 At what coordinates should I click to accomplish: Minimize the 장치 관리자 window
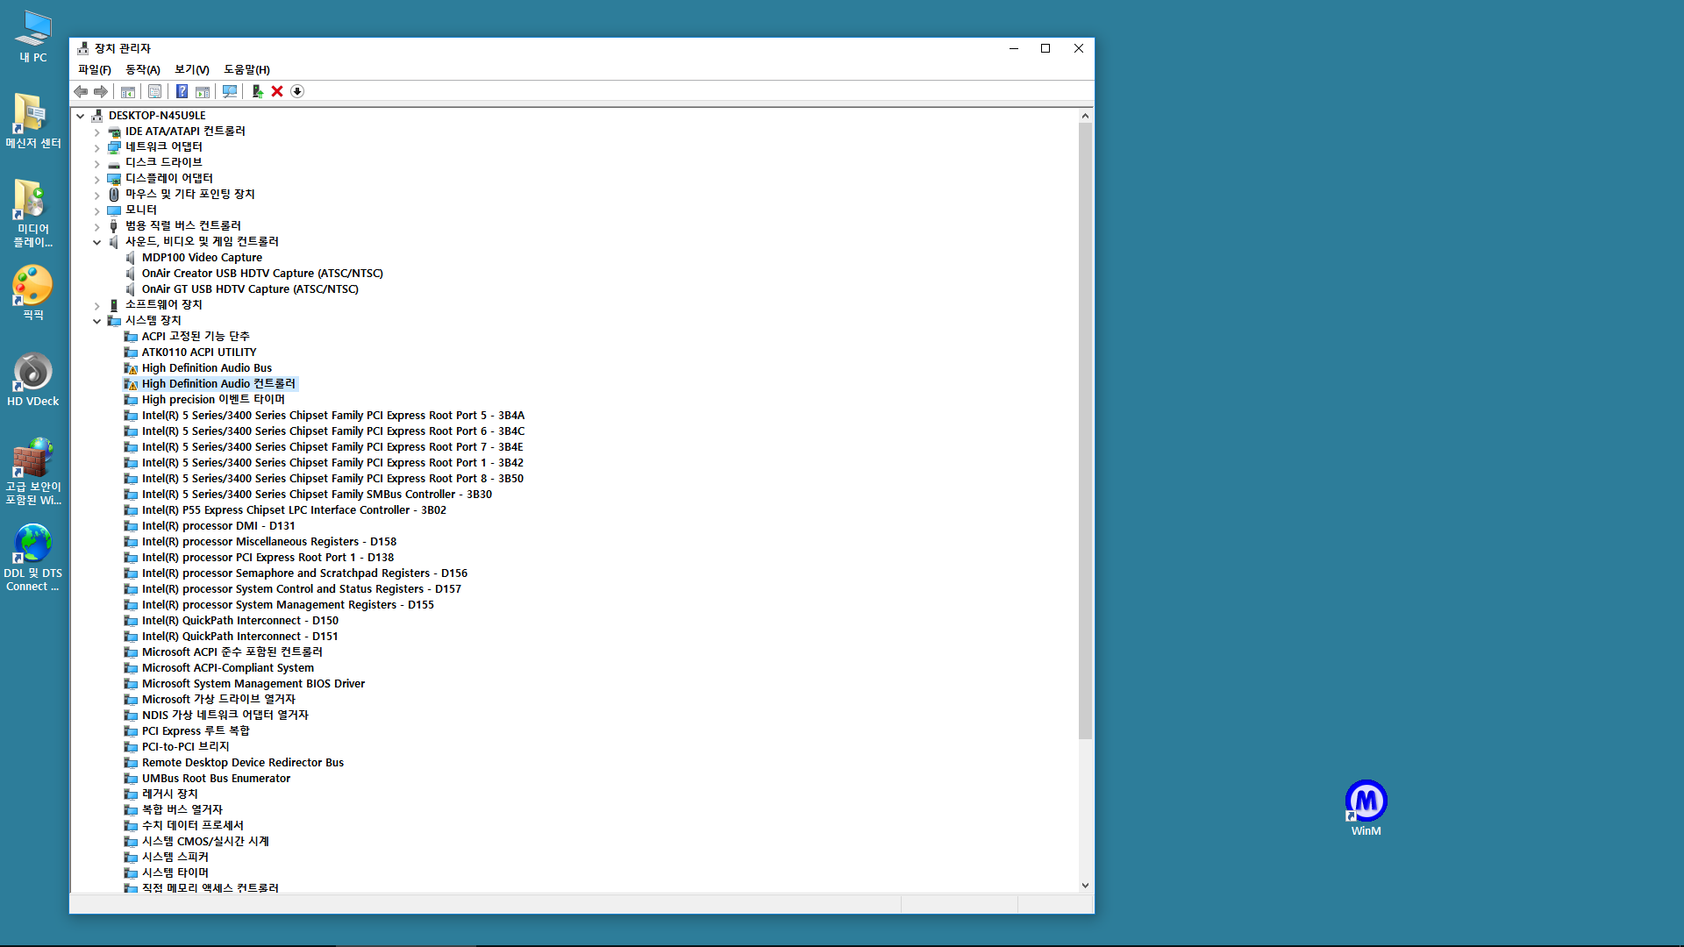1014,48
